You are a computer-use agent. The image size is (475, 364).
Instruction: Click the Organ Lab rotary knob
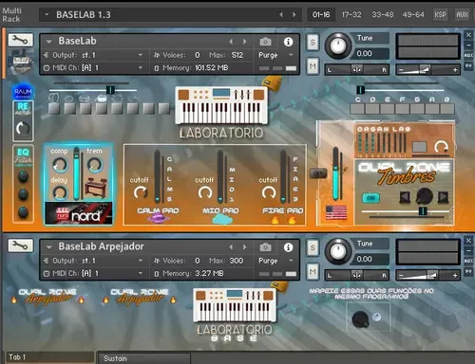coord(441,147)
